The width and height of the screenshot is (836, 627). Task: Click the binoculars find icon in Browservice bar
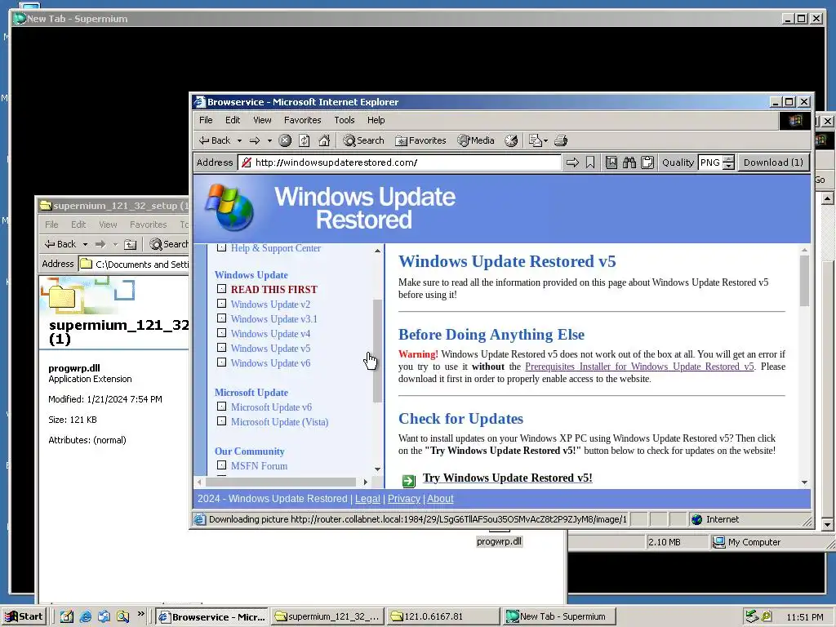point(629,162)
